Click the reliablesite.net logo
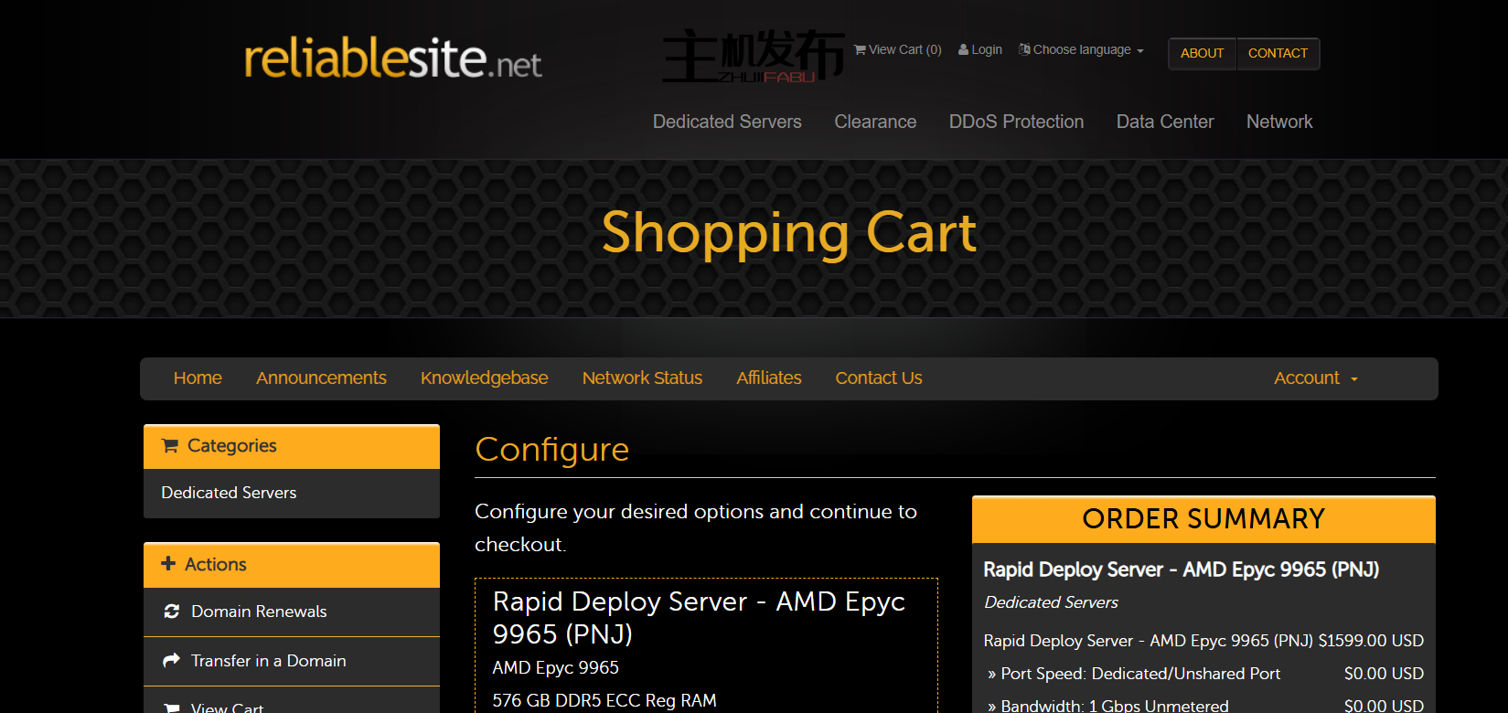Image resolution: width=1508 pixels, height=713 pixels. point(392,59)
